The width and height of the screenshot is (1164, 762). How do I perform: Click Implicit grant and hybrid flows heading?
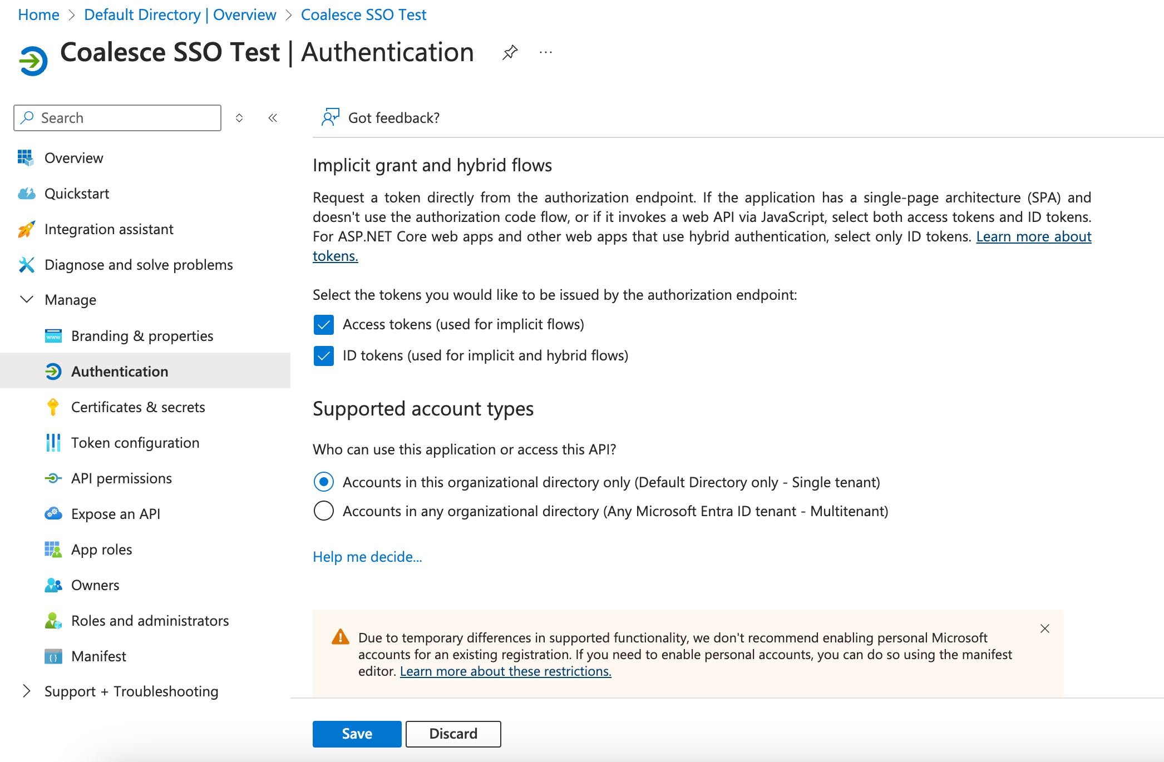coord(432,165)
